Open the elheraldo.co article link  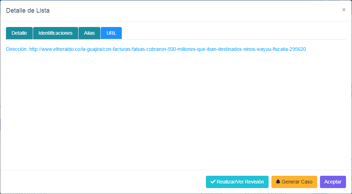pyautogui.click(x=167, y=49)
